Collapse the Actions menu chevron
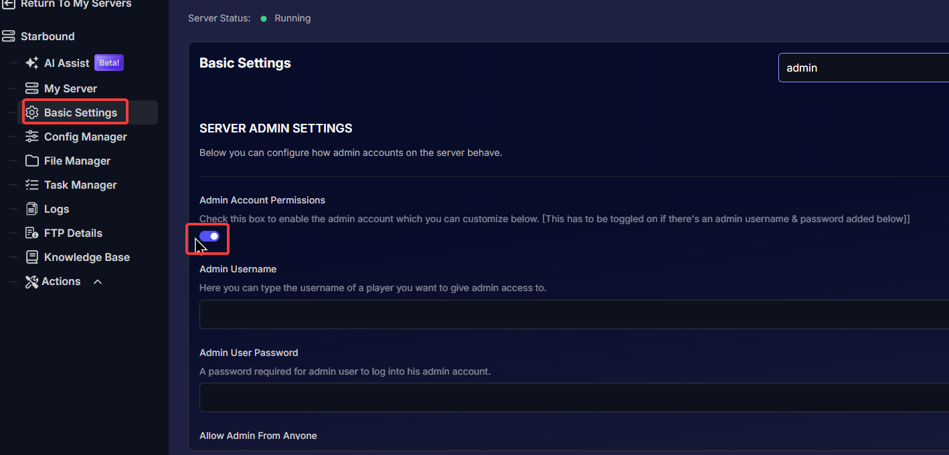This screenshot has width=949, height=455. tap(98, 282)
